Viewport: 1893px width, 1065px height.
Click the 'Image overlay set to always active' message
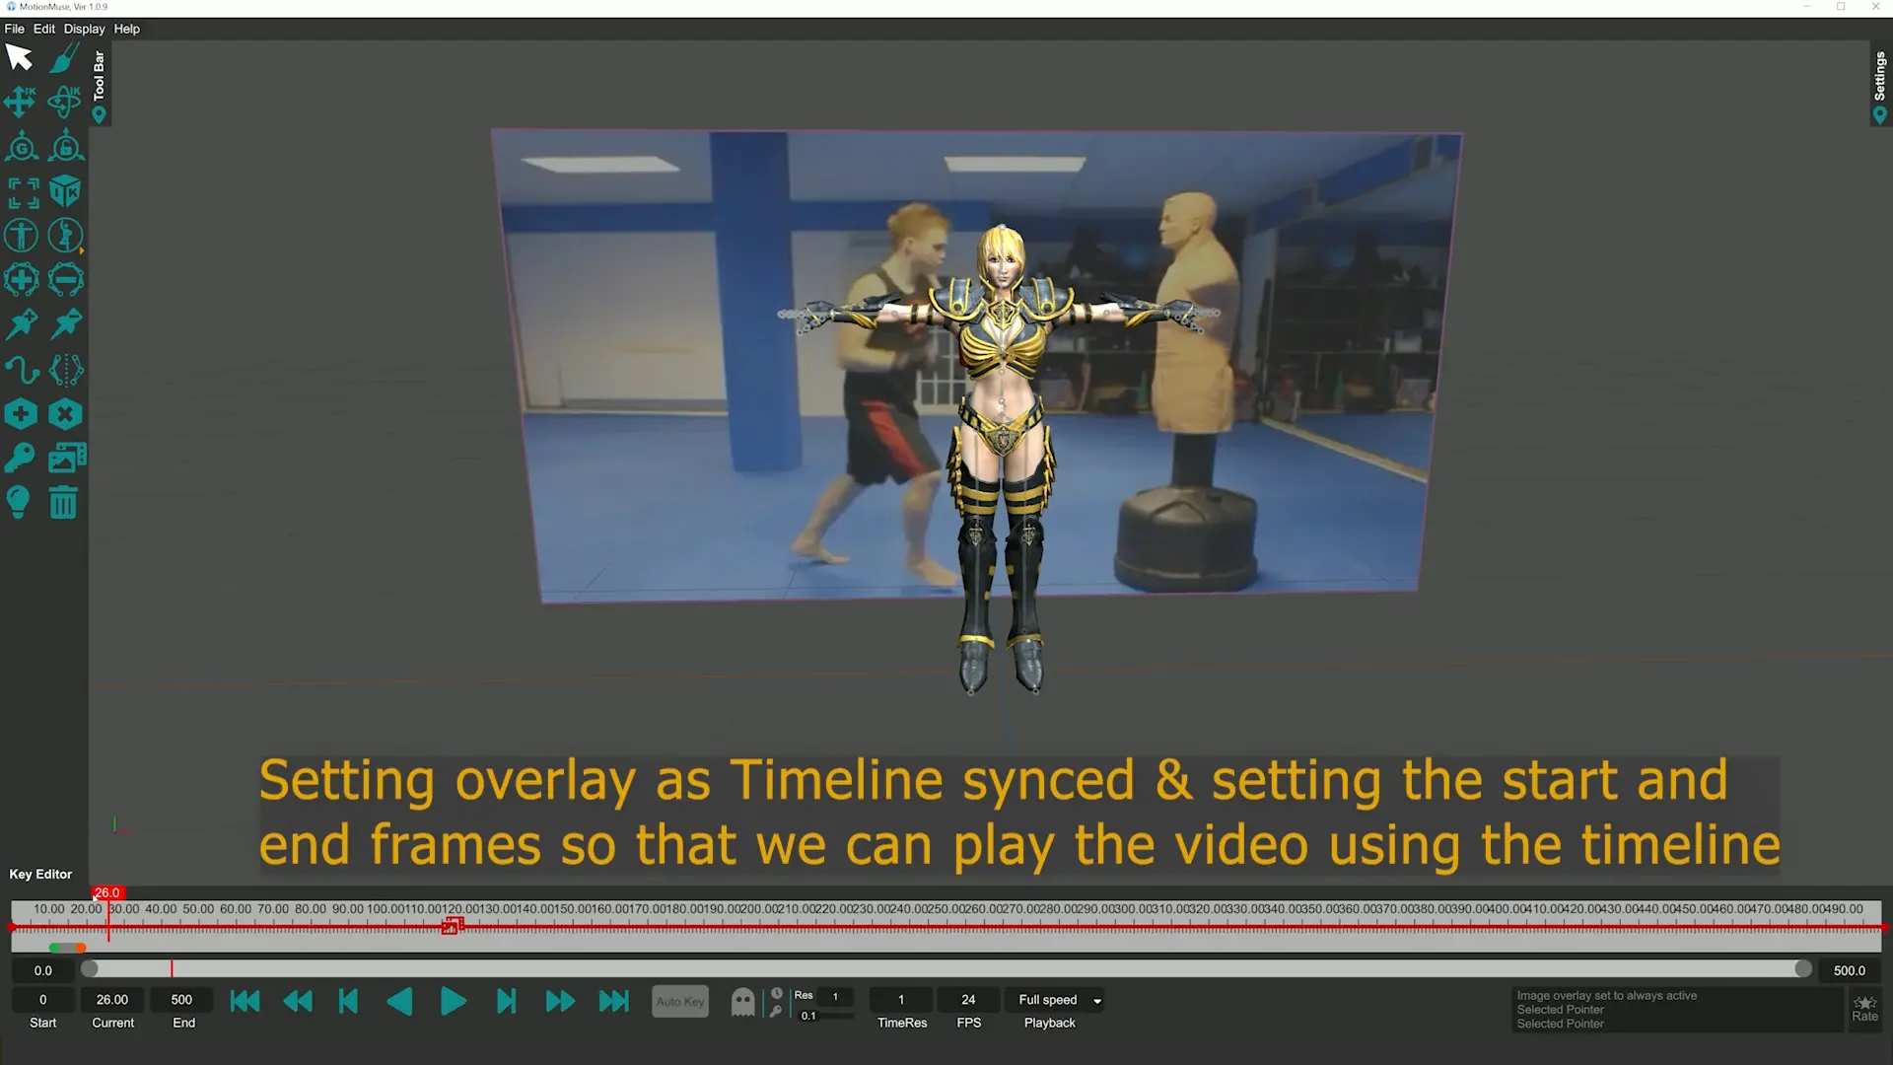click(1606, 996)
